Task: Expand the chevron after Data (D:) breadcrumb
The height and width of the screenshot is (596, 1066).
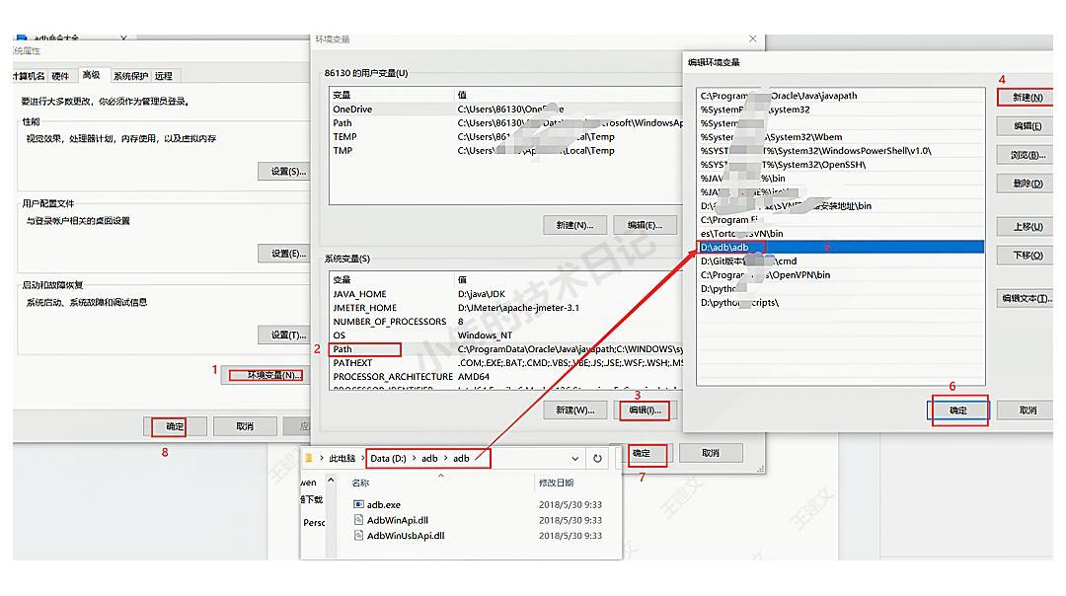Action: point(414,459)
